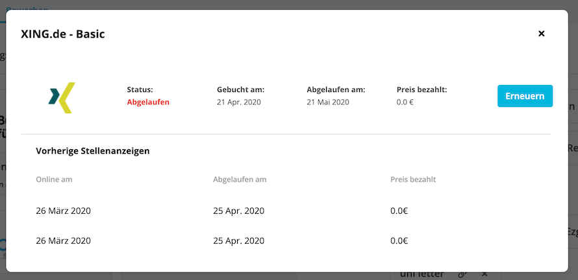This screenshot has width=578, height=280.
Task: Click the XING.de - Basic dialog title
Action: (x=63, y=34)
